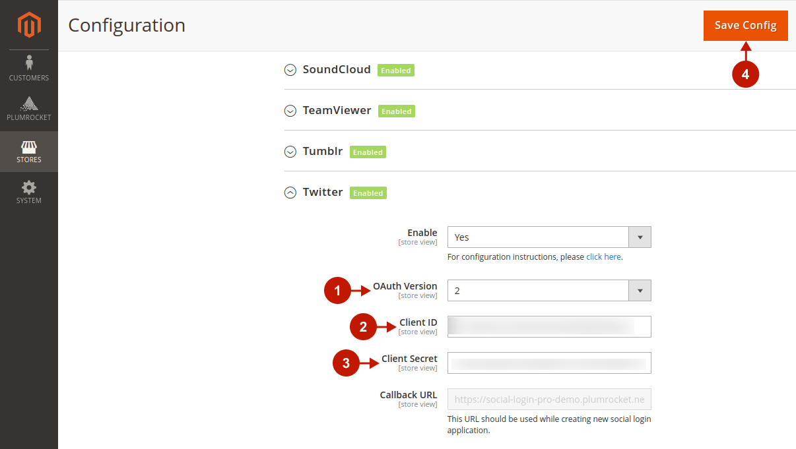Click the 'This URL should be used' note
The height and width of the screenshot is (449, 796).
[x=549, y=425]
